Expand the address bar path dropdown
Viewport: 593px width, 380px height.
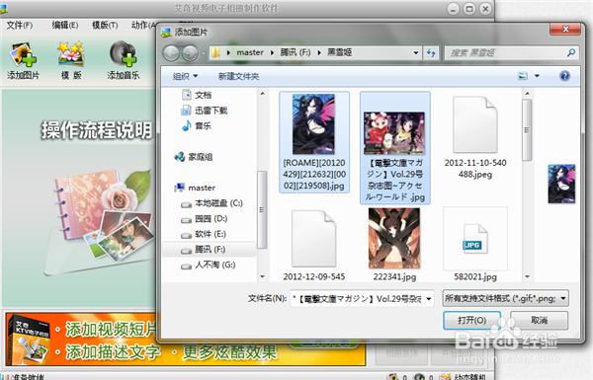click(416, 52)
